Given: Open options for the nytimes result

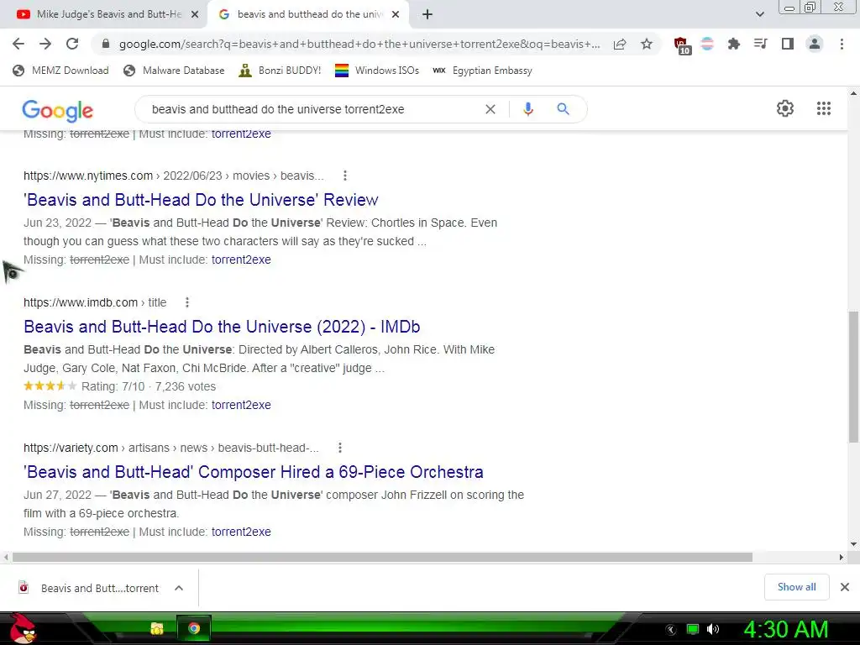Looking at the screenshot, I should [x=344, y=176].
